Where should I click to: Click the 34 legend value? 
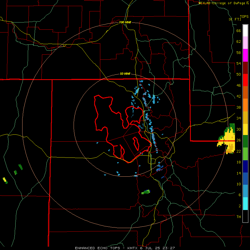239,118
